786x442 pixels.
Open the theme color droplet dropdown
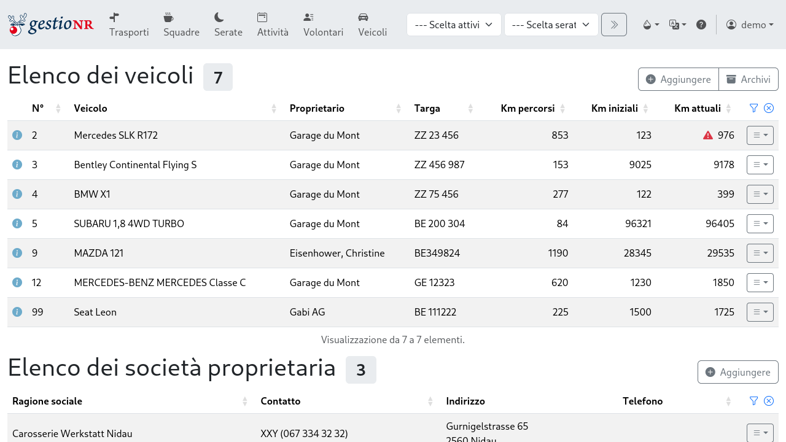tap(650, 25)
